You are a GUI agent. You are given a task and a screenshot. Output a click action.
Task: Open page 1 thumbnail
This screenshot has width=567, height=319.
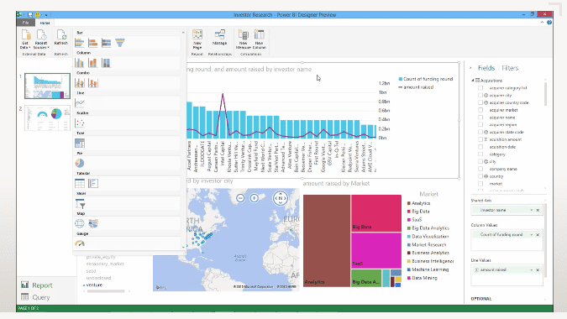pos(47,86)
